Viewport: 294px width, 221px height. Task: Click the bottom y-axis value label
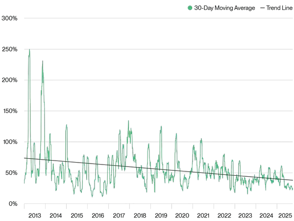[x=14, y=202]
